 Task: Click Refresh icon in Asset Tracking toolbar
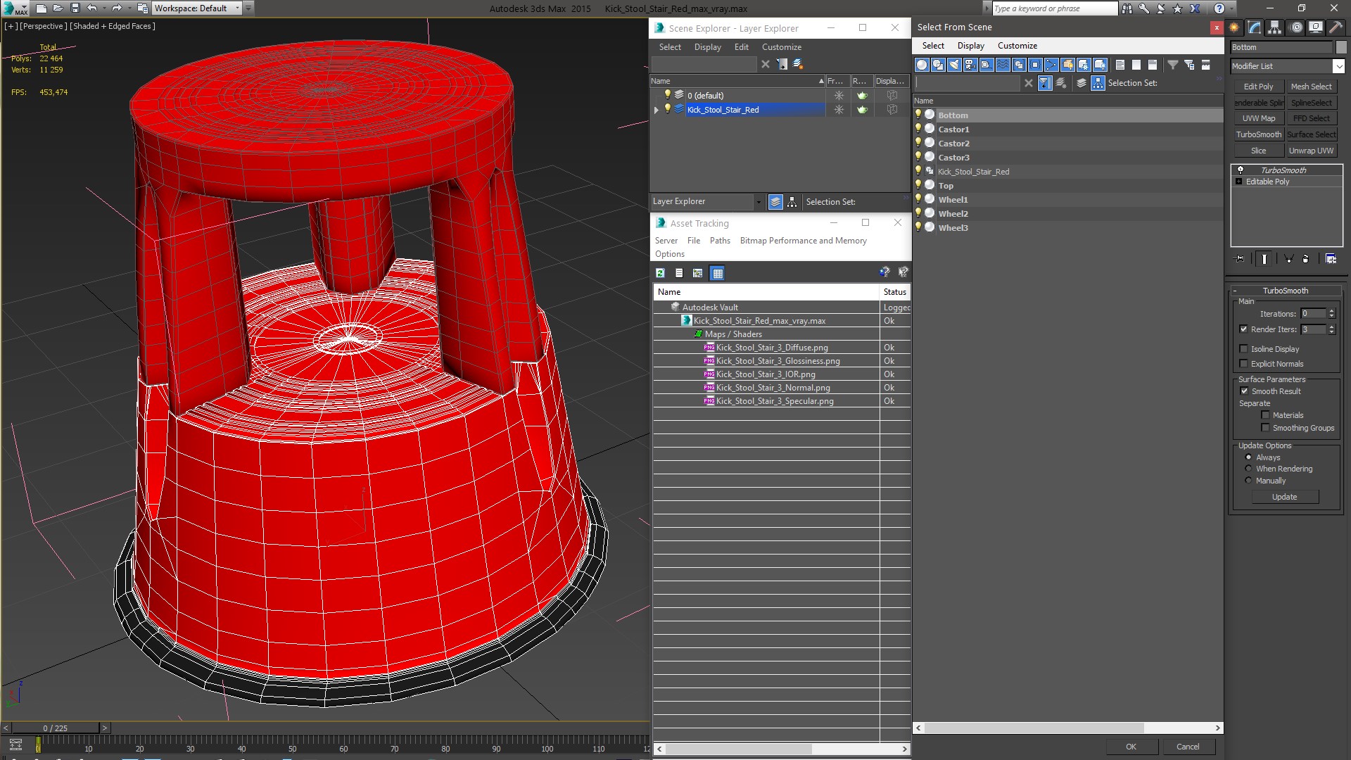(660, 273)
